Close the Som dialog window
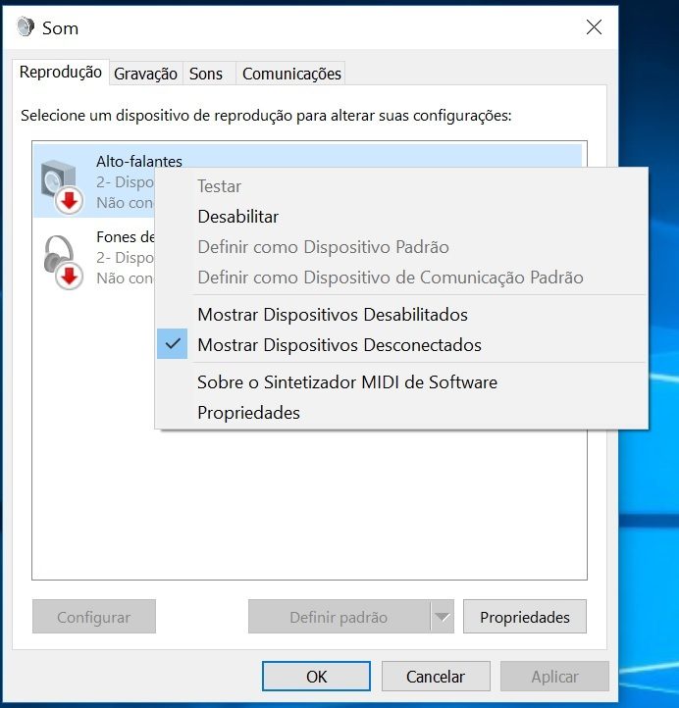Screen dimensions: 679x708 point(594,27)
